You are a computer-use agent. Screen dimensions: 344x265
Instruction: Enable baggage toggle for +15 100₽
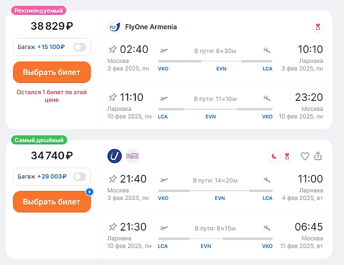click(x=80, y=47)
